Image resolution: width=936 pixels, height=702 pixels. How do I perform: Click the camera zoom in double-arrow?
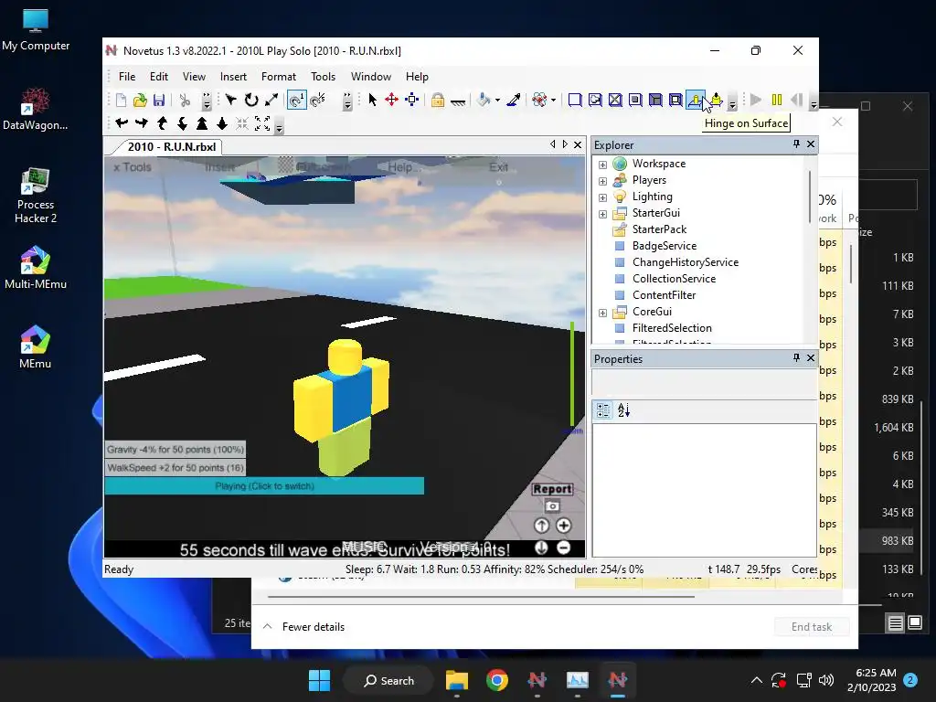[x=202, y=123]
